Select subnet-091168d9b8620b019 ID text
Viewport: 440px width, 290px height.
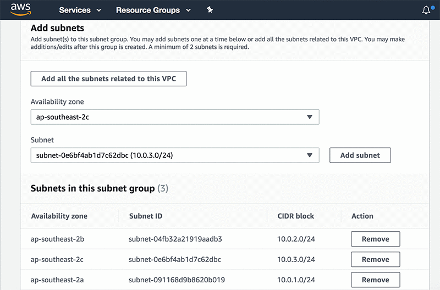coord(177,280)
